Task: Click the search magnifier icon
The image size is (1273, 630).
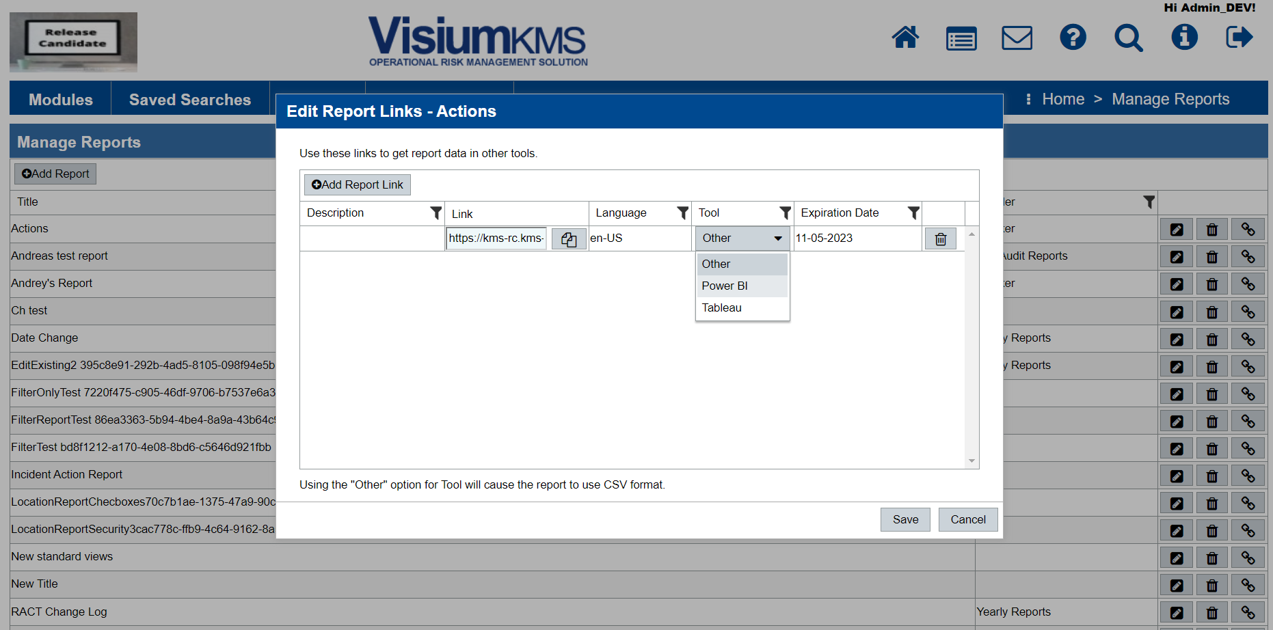Action: pos(1129,38)
